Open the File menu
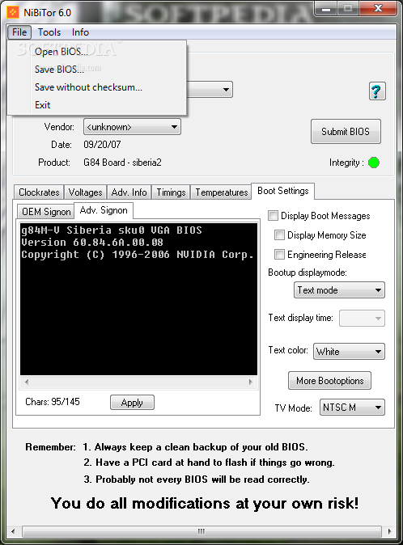 click(x=19, y=32)
